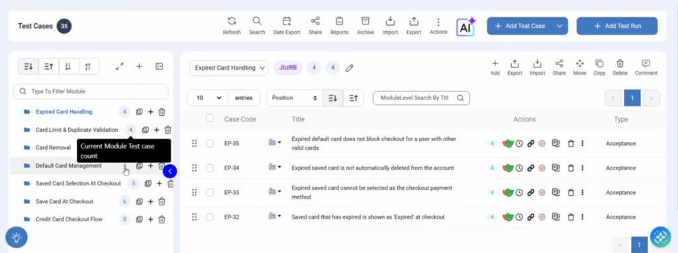
Task: Click the Refresh icon in top toolbar
Action: click(x=232, y=21)
